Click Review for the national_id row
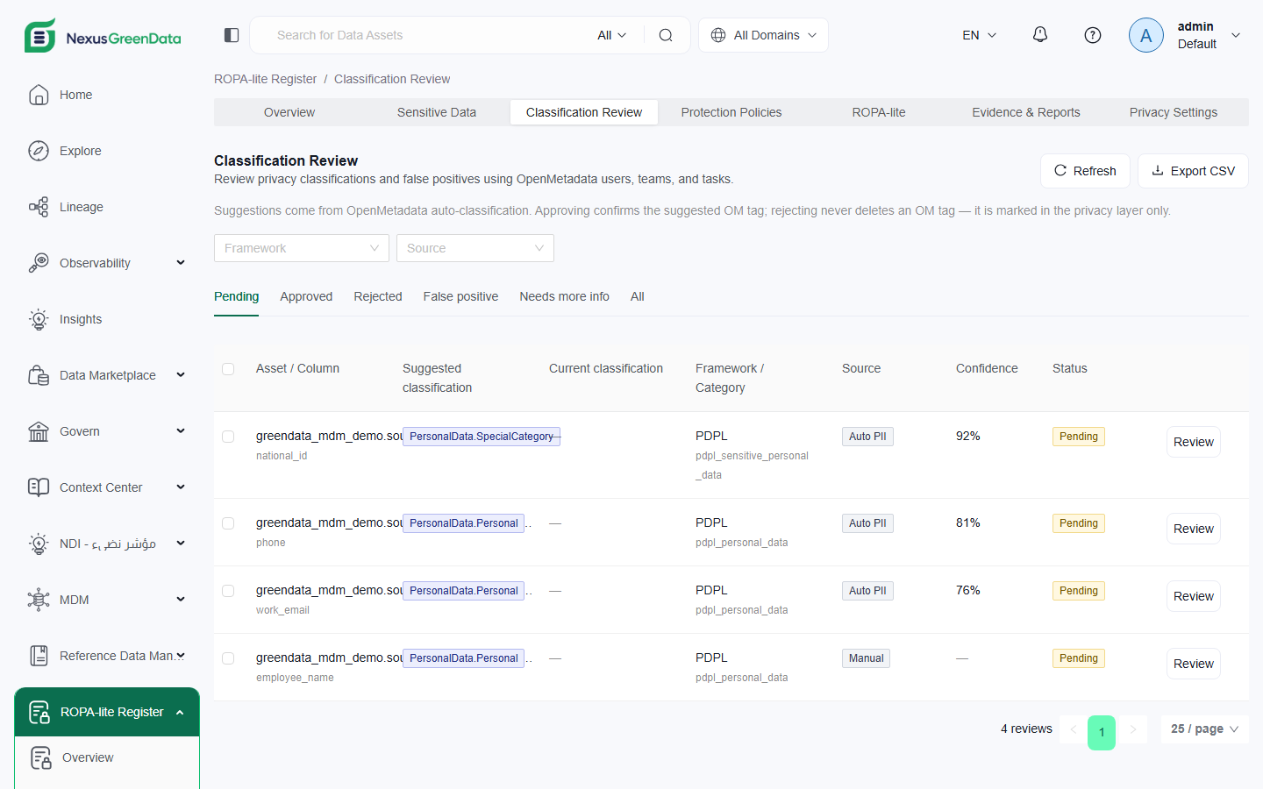Image resolution: width=1263 pixels, height=789 pixels. [1194, 442]
